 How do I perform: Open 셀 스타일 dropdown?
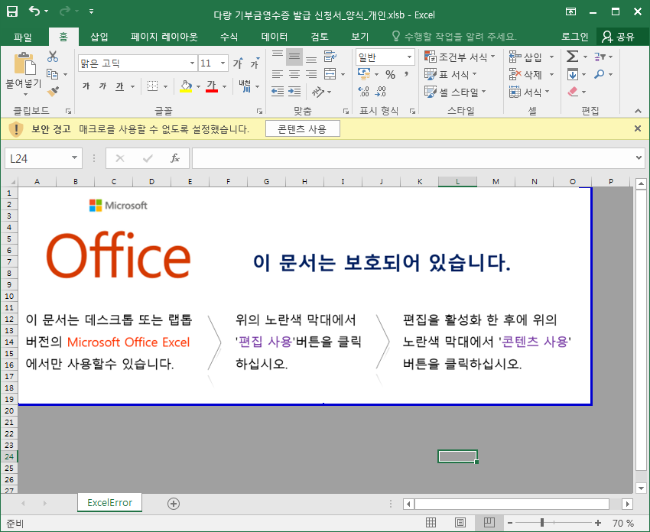click(x=455, y=92)
